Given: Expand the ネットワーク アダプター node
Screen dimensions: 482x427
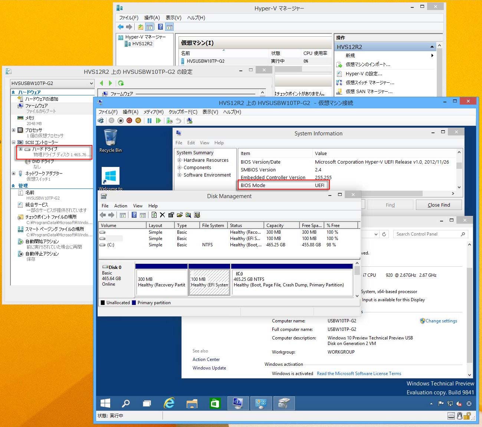Looking at the screenshot, I should [x=14, y=173].
